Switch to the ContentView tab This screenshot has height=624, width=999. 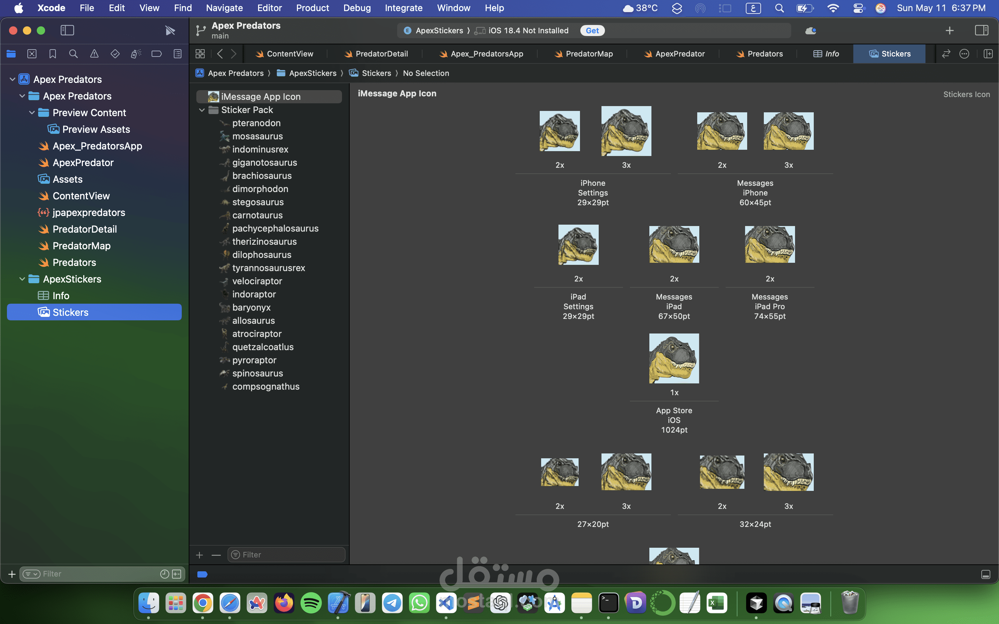click(x=285, y=54)
